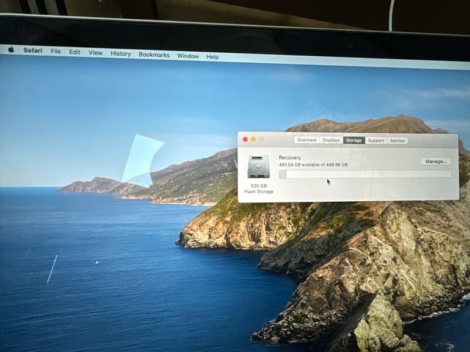Switch to the Service tab
The height and width of the screenshot is (352, 470).
click(397, 140)
